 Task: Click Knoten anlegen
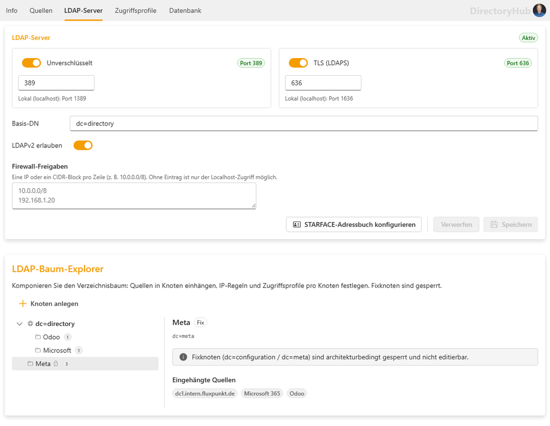click(49, 304)
